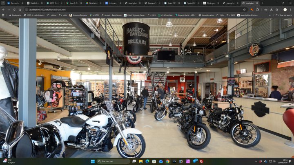Click the floor navigation arrow in panorama
Screen dimensions: 294x165
(x=147, y=127)
